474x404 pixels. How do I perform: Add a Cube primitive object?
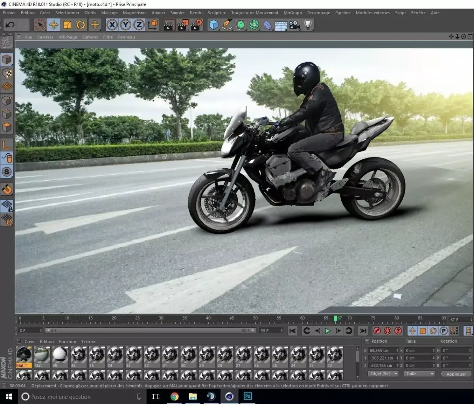214,25
